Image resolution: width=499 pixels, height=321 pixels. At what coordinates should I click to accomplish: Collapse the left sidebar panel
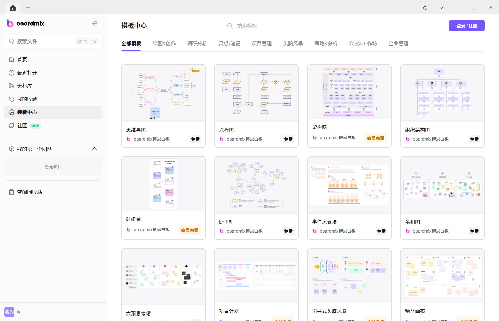click(x=95, y=23)
